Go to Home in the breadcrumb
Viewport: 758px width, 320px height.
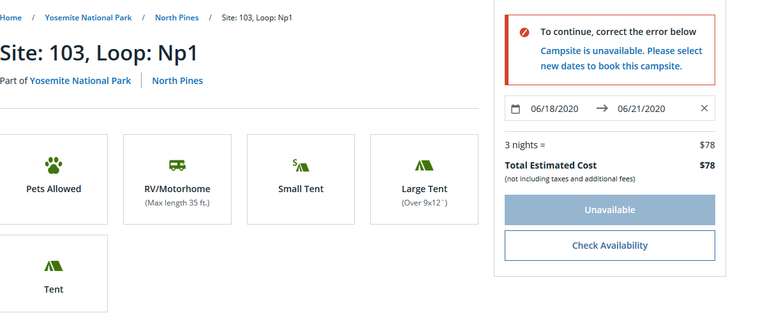click(x=11, y=18)
